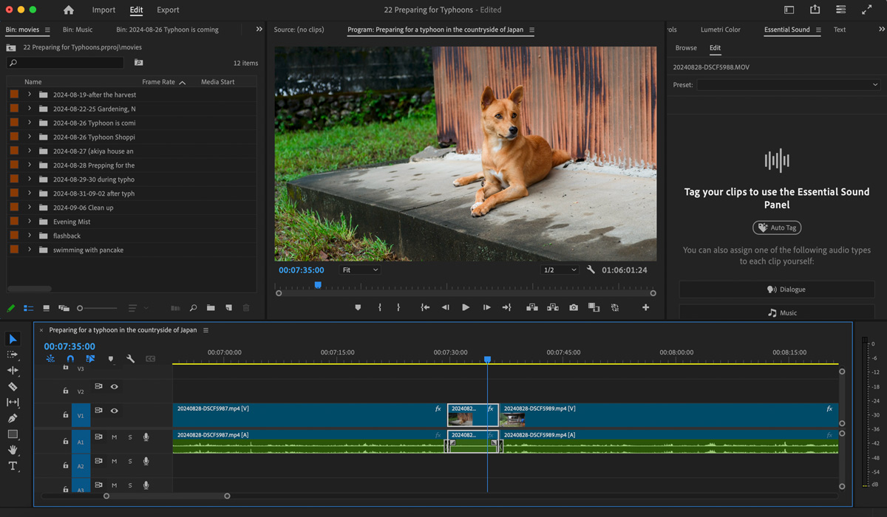The width and height of the screenshot is (887, 517).
Task: Expand the Evening Mist bin
Action: coord(30,222)
